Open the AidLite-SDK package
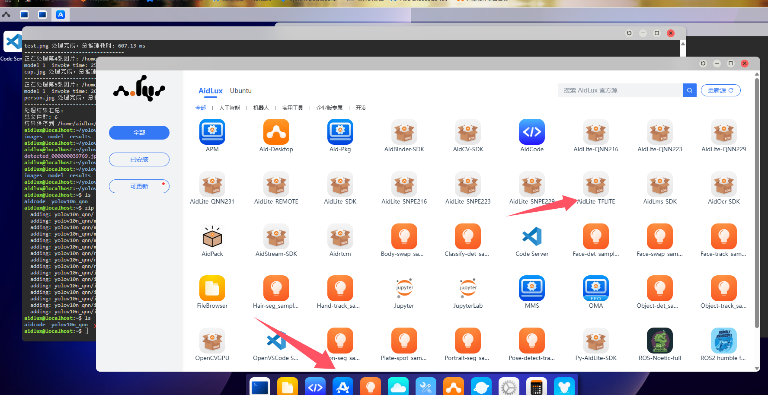The width and height of the screenshot is (768, 395). point(340,184)
